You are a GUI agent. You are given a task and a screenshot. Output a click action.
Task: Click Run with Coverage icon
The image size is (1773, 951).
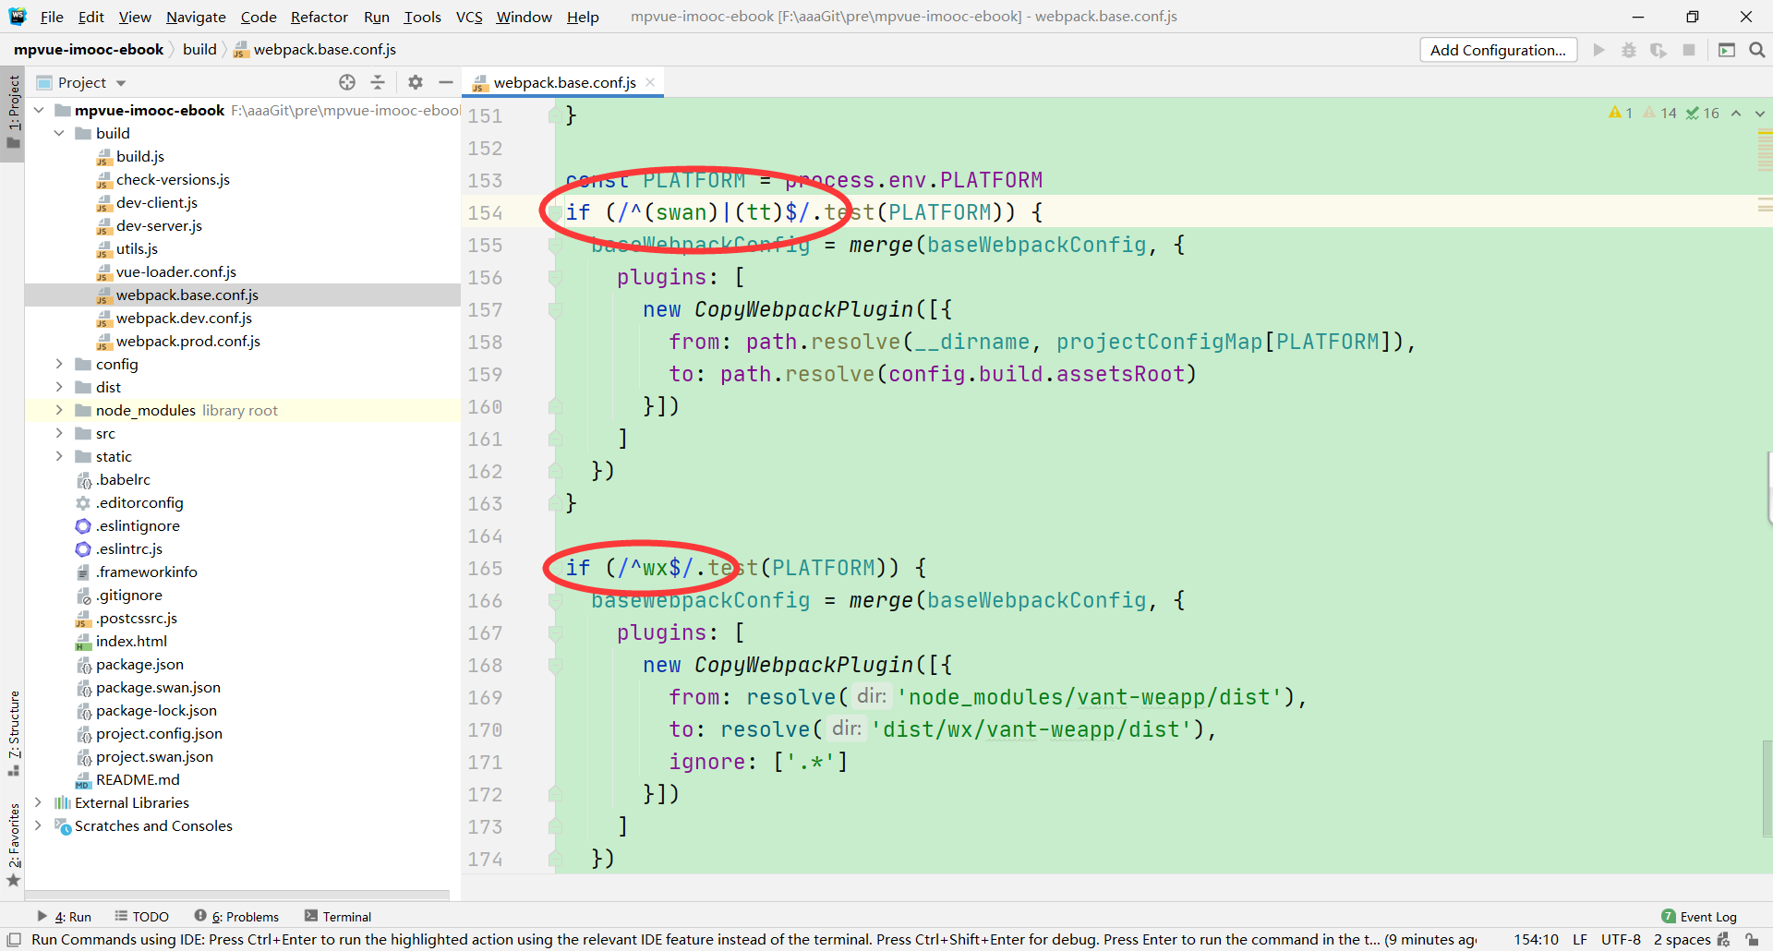click(x=1658, y=50)
